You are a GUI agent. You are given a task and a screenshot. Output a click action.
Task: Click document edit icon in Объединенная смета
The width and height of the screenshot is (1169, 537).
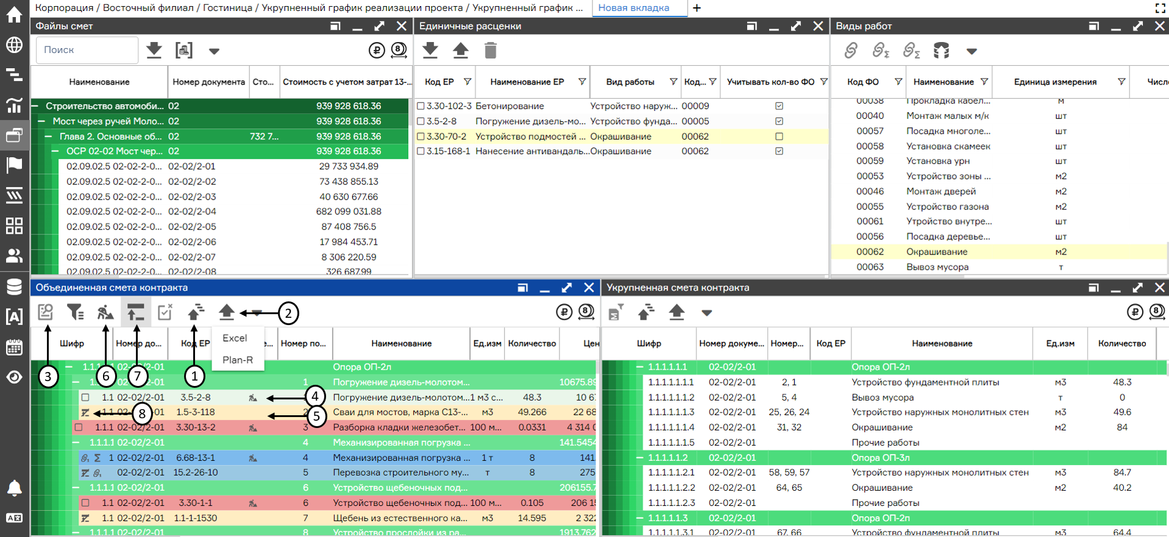(x=46, y=312)
